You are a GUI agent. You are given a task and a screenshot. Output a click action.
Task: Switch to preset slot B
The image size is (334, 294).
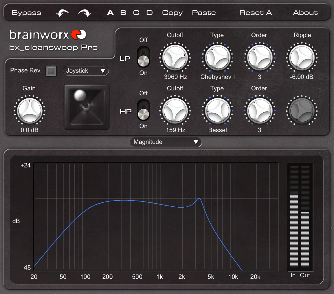(x=123, y=12)
